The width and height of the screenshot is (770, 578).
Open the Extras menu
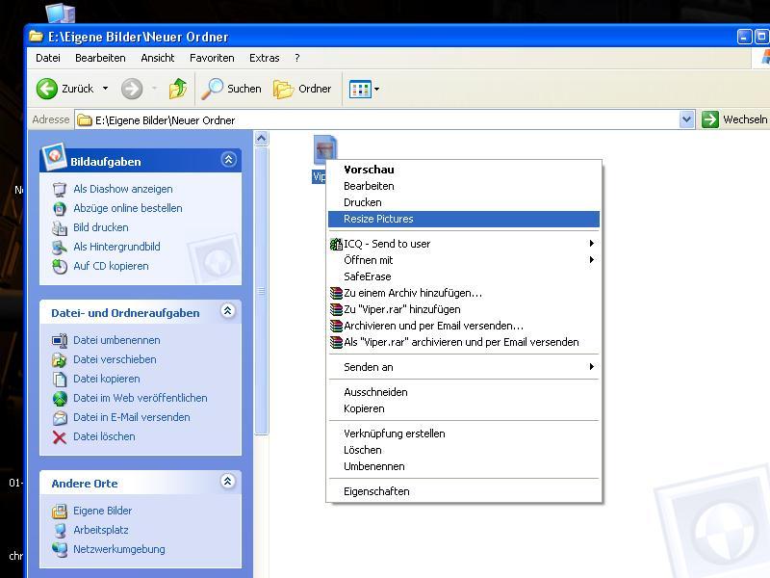point(264,58)
